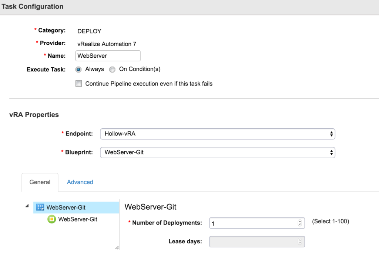This screenshot has height=260, width=379.
Task: Click the blue WebServer-Git blueprint icon
Action: point(40,207)
